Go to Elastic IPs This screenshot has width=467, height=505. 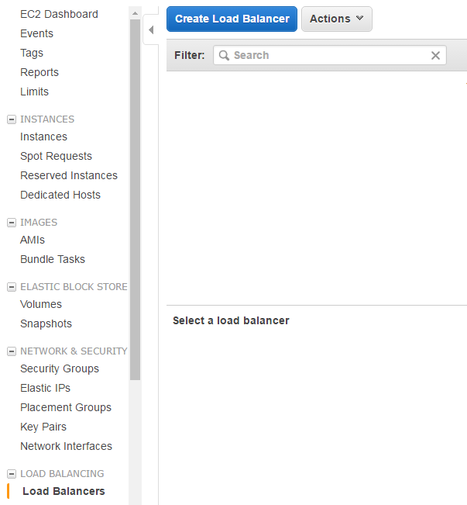(x=45, y=388)
